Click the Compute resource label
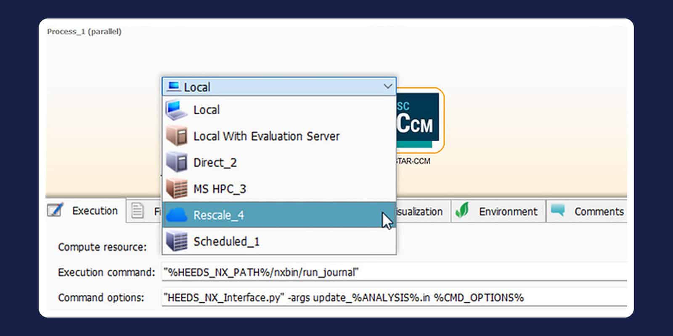 (102, 247)
